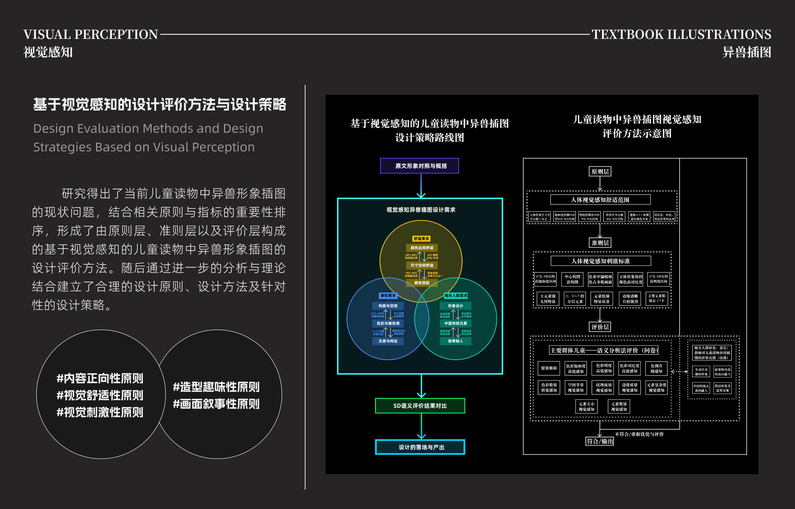Click the 留影强弱 box in evaluation layer
Image resolution: width=795 pixels, height=509 pixels.
point(549,368)
